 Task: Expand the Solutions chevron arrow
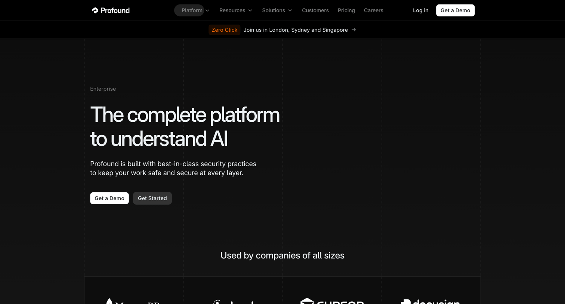click(x=290, y=10)
